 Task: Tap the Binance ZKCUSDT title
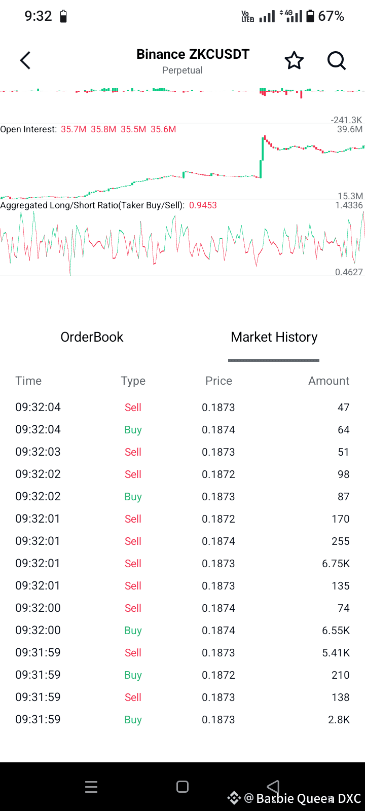click(x=193, y=54)
